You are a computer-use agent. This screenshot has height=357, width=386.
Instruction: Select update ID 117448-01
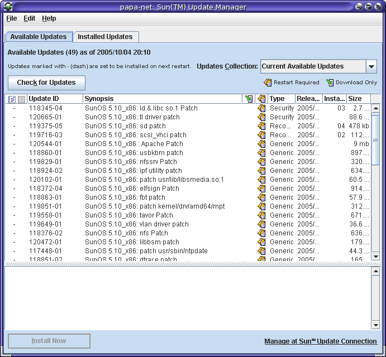(x=45, y=251)
